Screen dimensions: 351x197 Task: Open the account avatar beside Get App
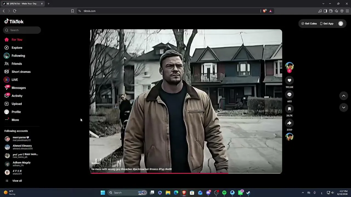tap(341, 24)
